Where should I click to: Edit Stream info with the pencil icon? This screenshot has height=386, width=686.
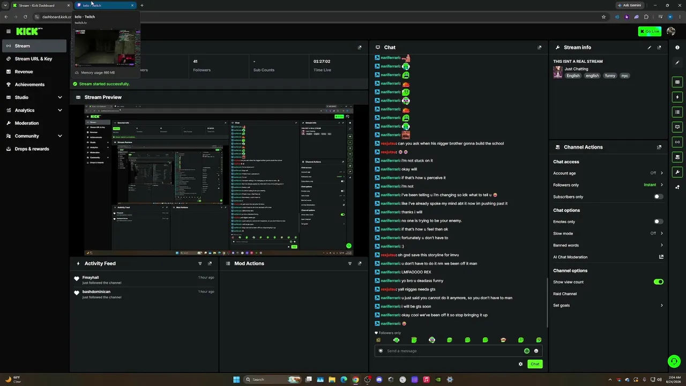(x=650, y=47)
